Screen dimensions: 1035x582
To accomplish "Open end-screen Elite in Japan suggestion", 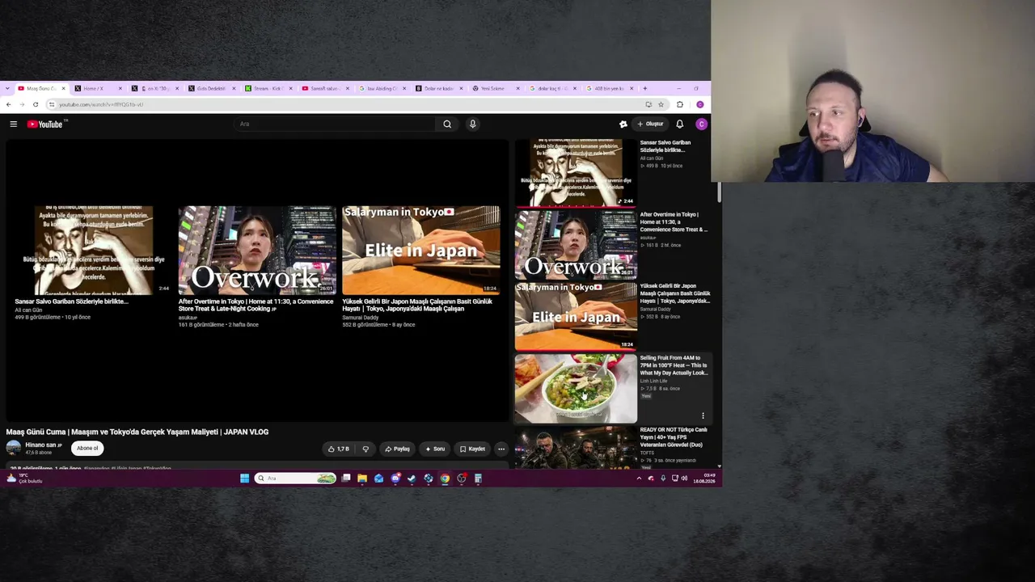I will coord(420,250).
